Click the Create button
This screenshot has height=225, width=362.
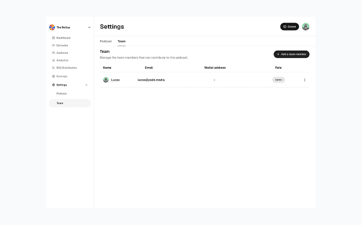coord(289,26)
